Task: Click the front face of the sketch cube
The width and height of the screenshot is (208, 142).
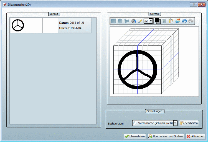Action: click(x=138, y=70)
